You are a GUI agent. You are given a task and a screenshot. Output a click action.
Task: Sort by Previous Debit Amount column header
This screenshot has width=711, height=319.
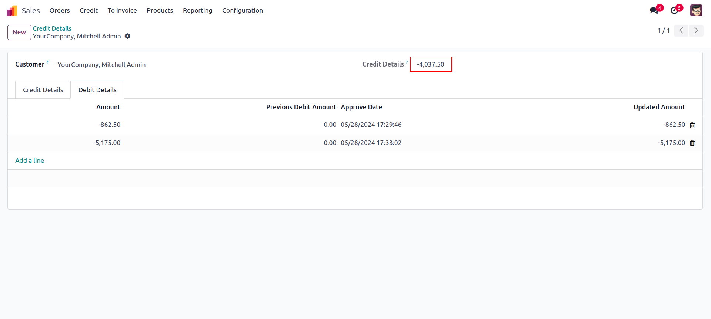301,107
